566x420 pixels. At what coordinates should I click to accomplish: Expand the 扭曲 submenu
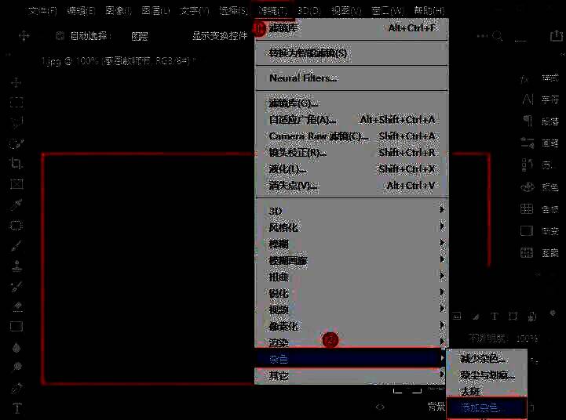(352, 277)
